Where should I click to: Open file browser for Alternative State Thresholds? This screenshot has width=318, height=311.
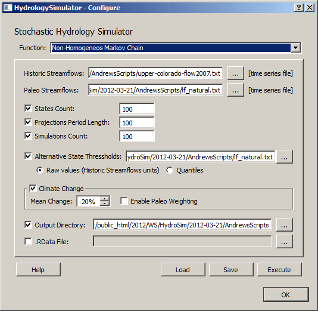[x=284, y=157]
